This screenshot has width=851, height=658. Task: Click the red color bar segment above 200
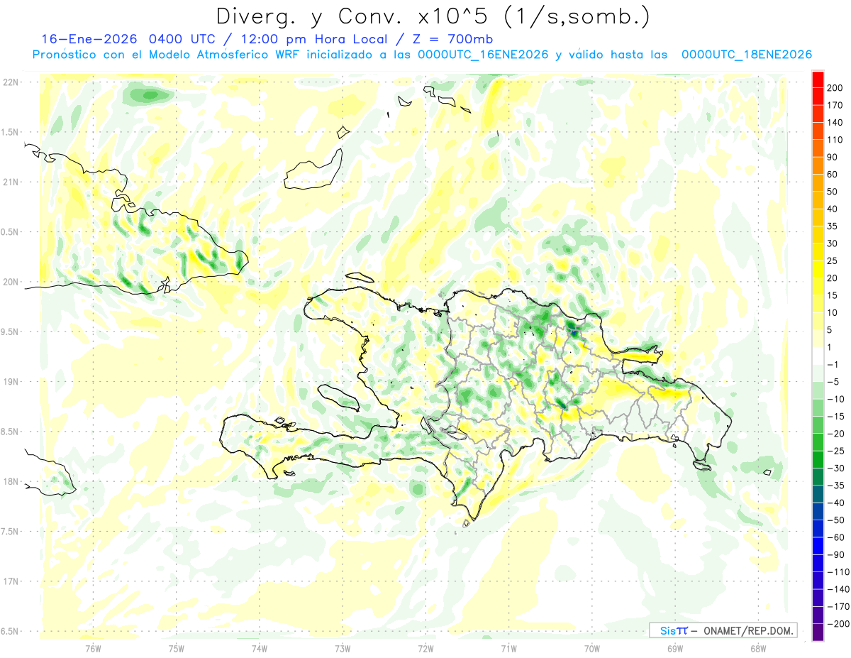point(818,79)
